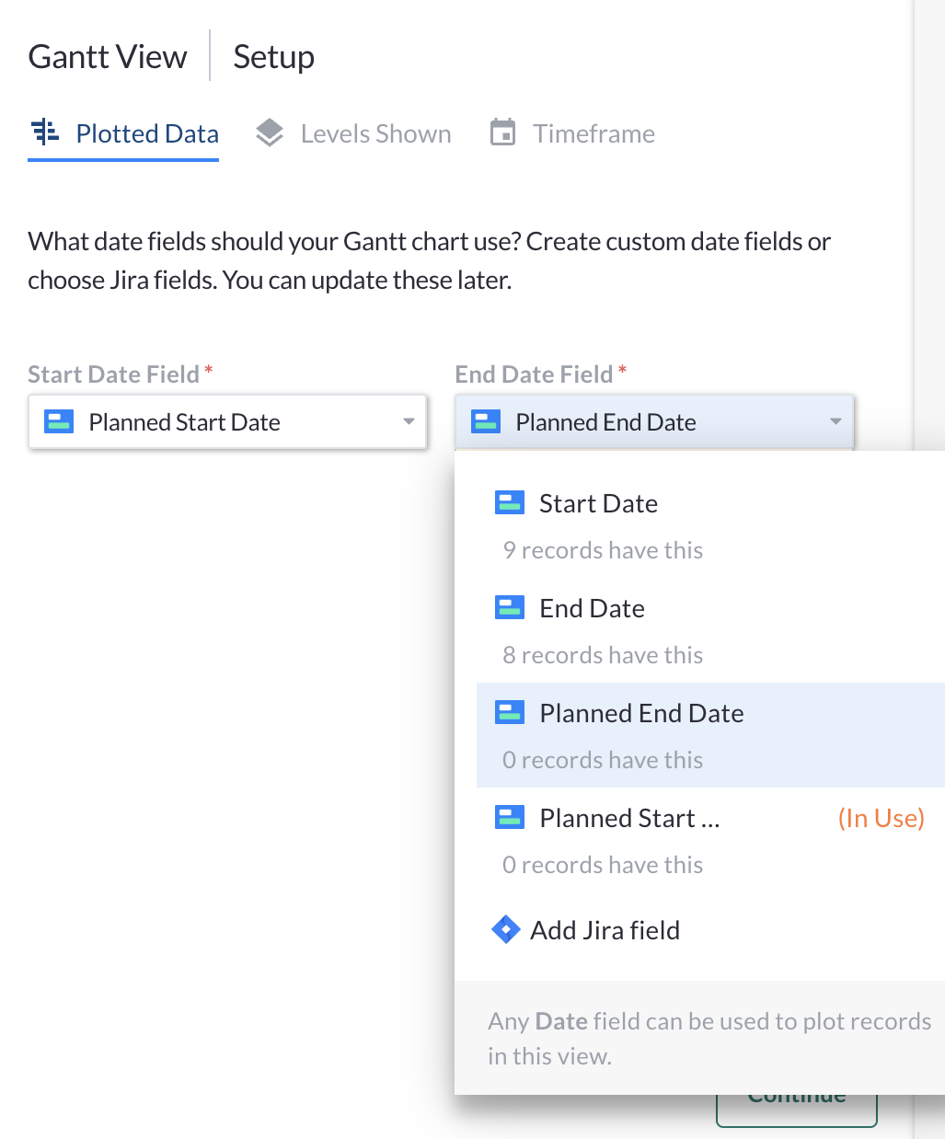945x1139 pixels.
Task: Click the icon beside Planned Start option
Action: pyautogui.click(x=510, y=817)
